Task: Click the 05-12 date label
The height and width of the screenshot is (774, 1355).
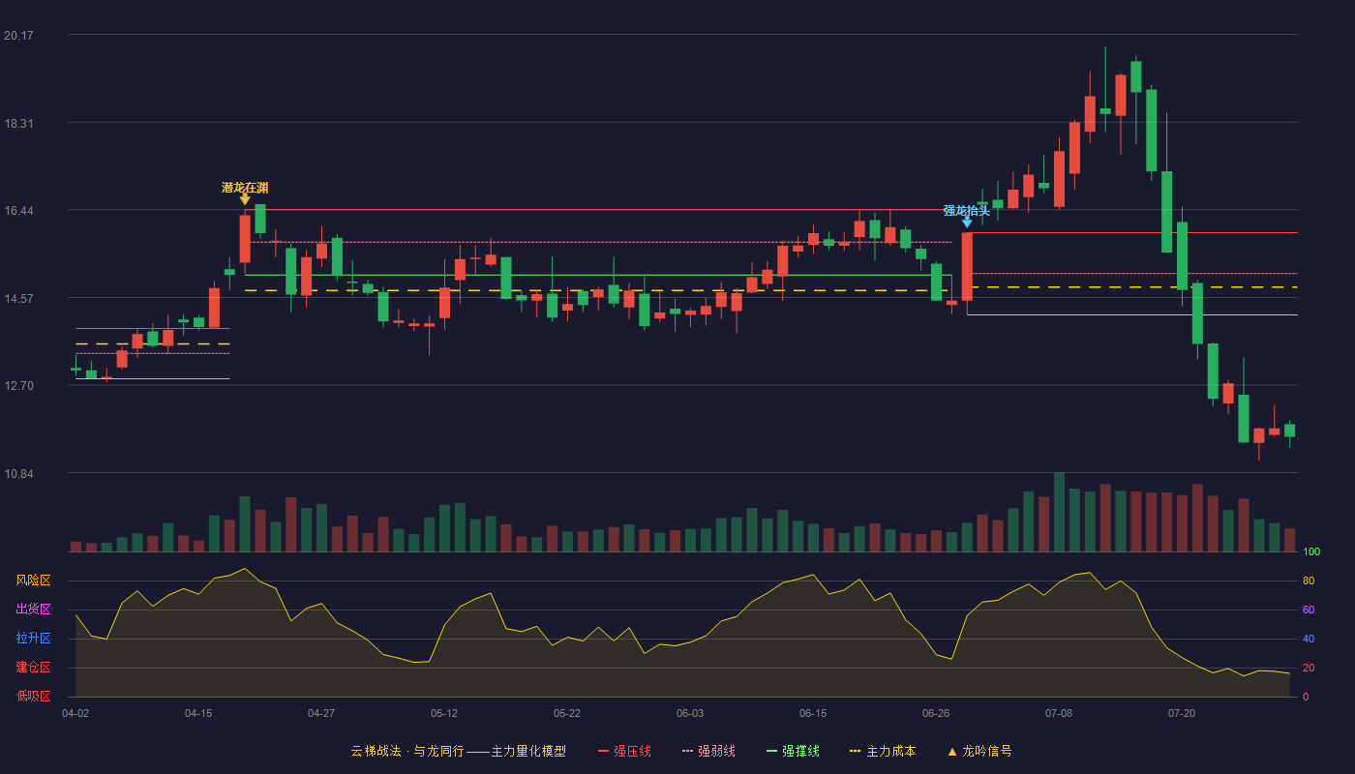Action: pyautogui.click(x=444, y=713)
